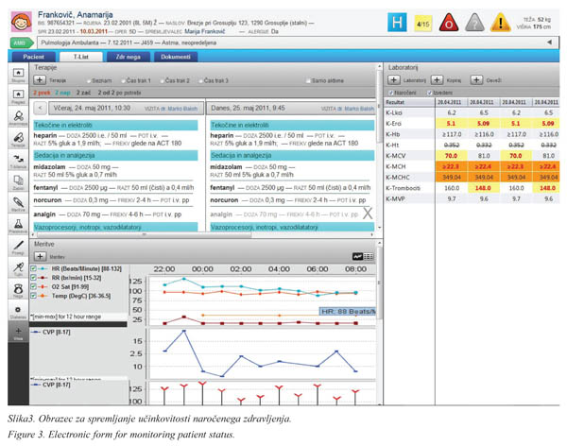Add a new Terapija with plus button
Screen dimensions: 567x446
(x=40, y=80)
